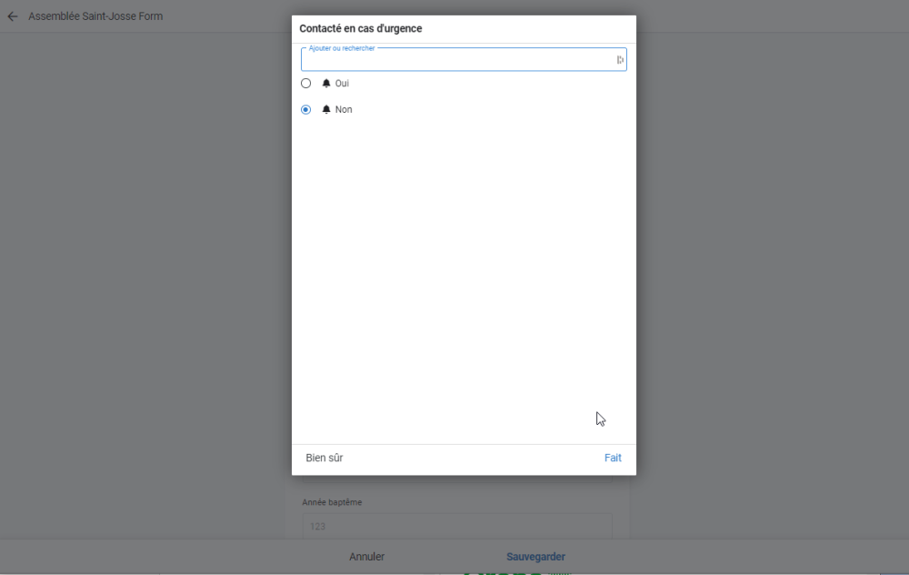Click the left-pointing arrow in the top bar
The height and width of the screenshot is (575, 909).
pos(12,15)
